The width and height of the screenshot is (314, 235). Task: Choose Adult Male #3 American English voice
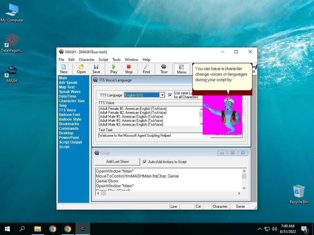pyautogui.click(x=131, y=125)
